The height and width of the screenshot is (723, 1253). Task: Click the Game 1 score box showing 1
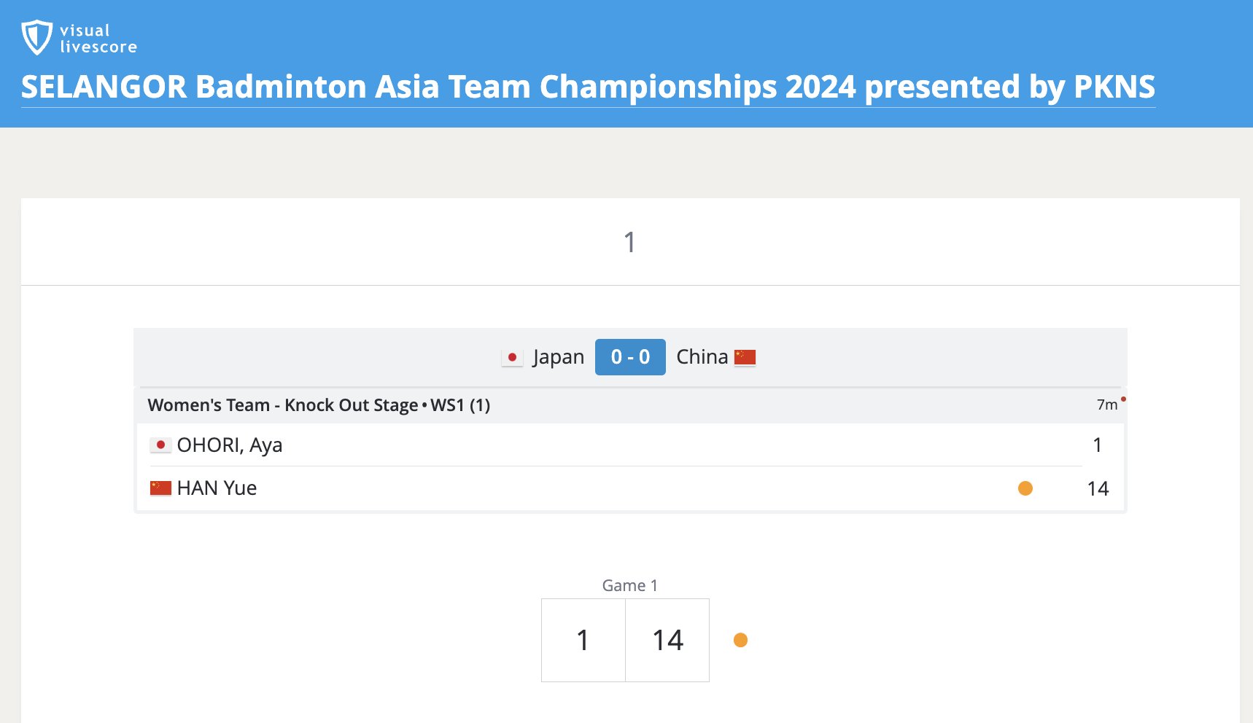point(583,640)
